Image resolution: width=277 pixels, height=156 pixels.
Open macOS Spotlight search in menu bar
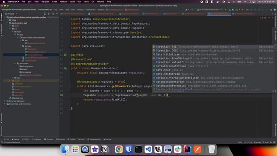tap(250, 2)
